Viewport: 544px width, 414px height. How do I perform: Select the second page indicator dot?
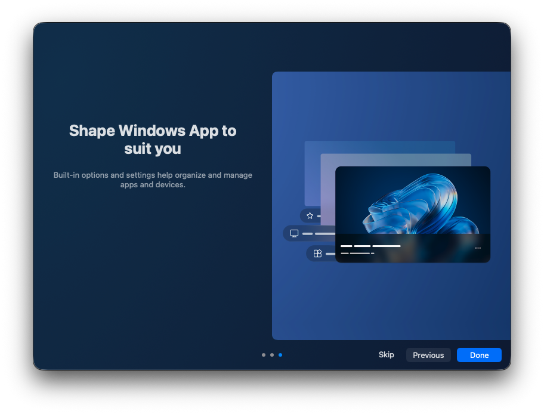coord(272,355)
